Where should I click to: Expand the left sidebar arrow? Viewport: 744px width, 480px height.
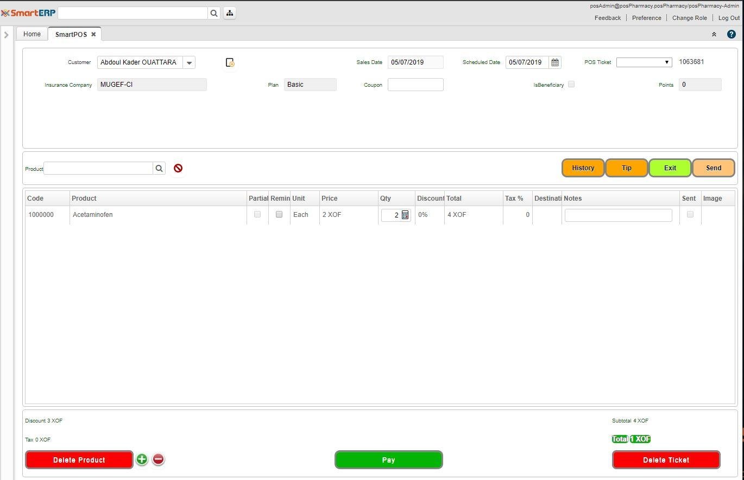pos(7,35)
